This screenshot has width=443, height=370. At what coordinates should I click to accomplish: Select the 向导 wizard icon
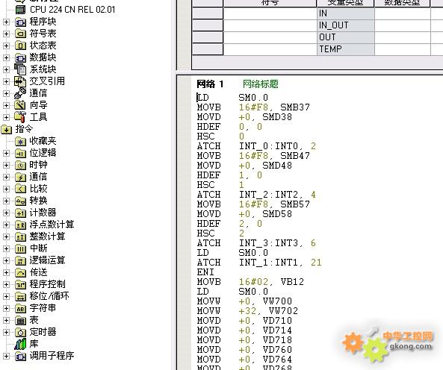pyautogui.click(x=20, y=105)
